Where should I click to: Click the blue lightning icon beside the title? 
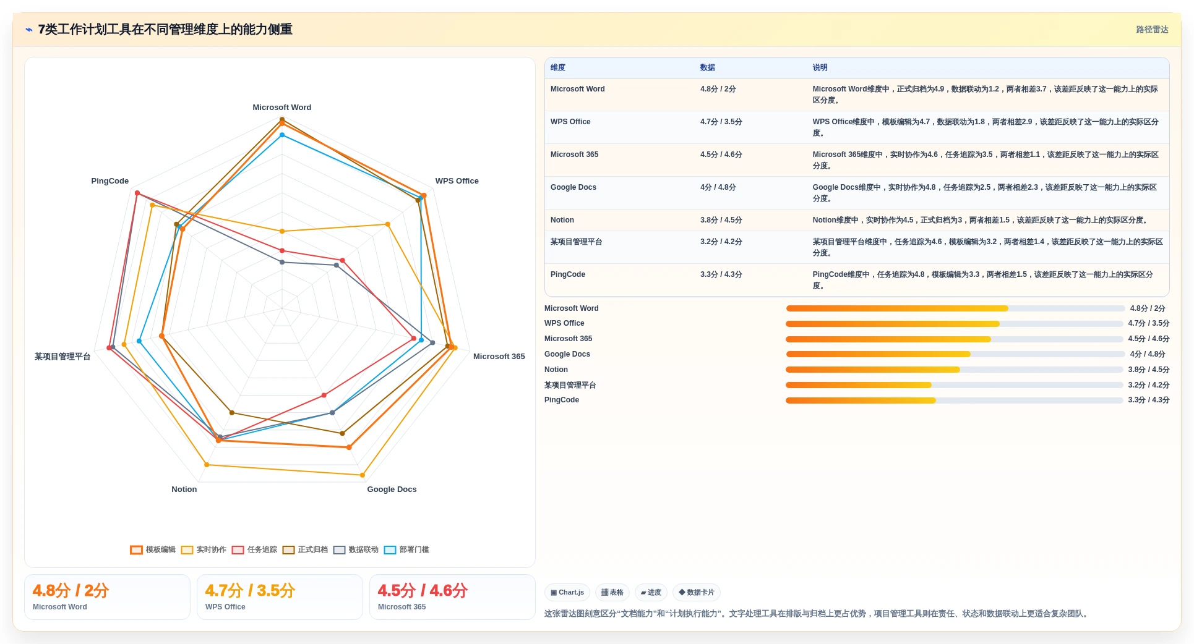pyautogui.click(x=28, y=30)
